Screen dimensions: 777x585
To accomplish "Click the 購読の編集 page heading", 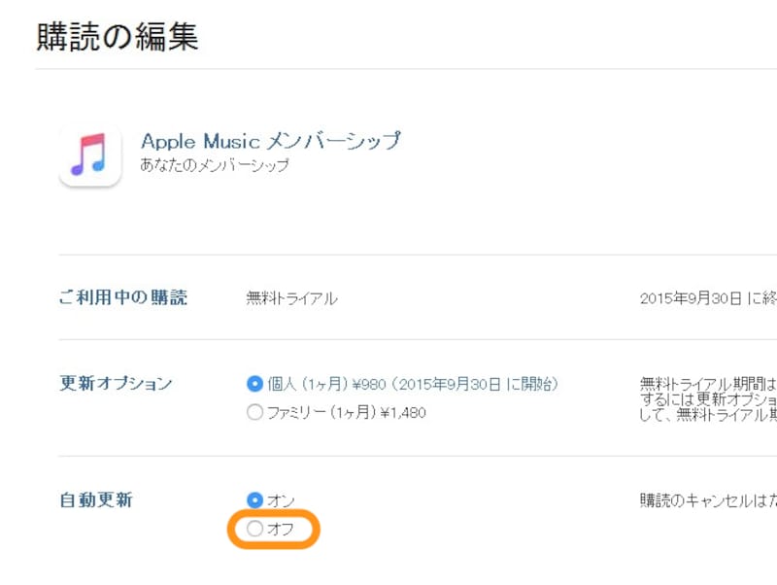I will pos(118,36).
